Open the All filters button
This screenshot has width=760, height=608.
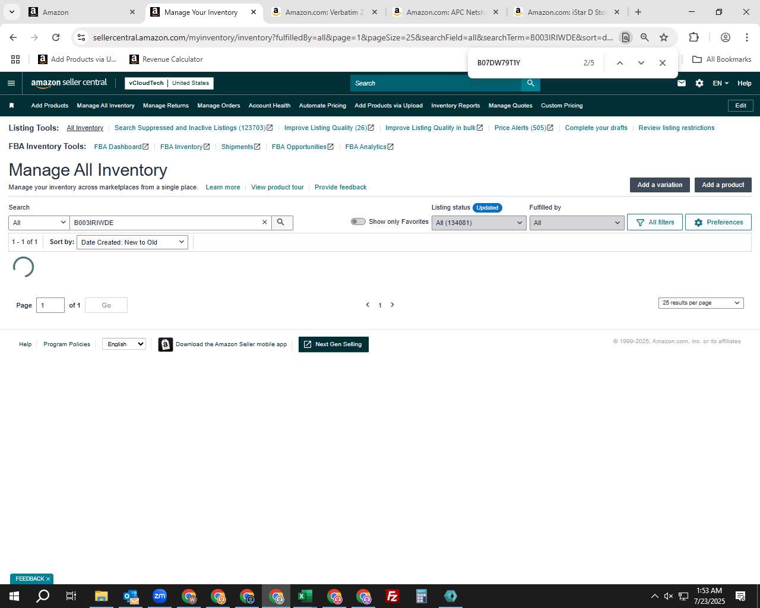(x=655, y=222)
